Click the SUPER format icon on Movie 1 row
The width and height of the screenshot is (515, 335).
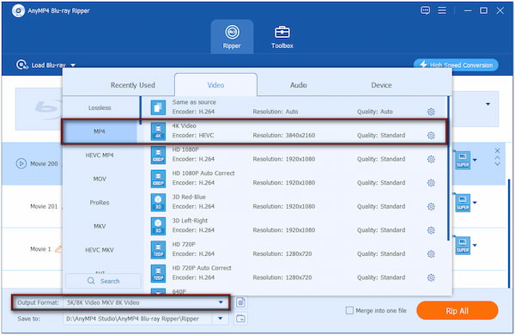point(463,246)
